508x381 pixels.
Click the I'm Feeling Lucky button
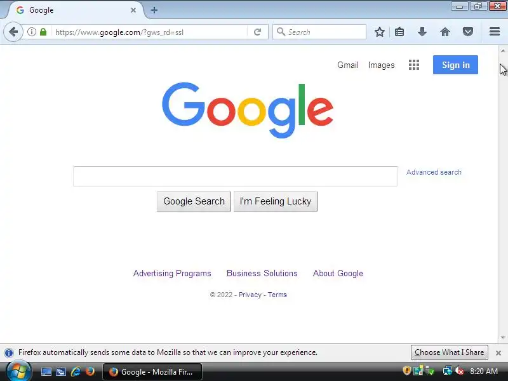point(276,201)
